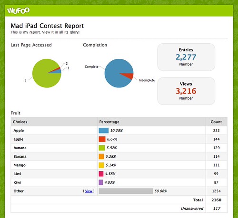Click the count value 129
This screenshot has height=218, width=238.
(x=216, y=148)
